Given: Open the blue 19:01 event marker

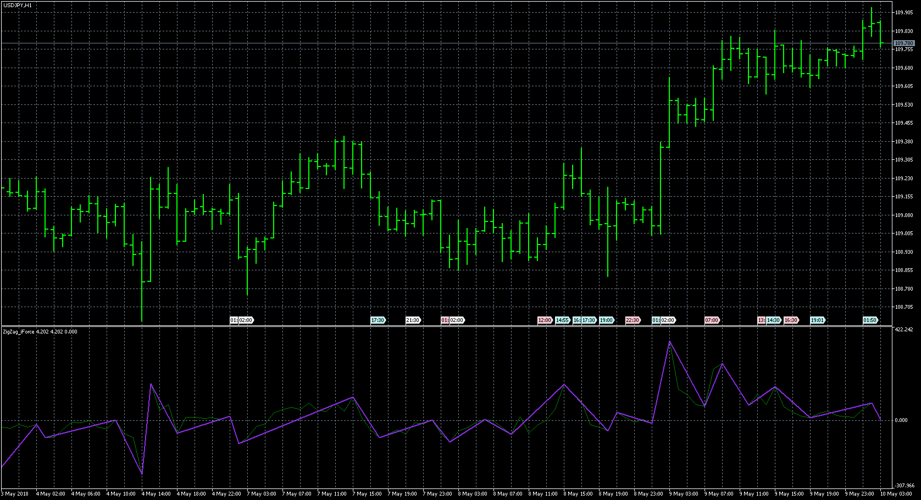Looking at the screenshot, I should [817, 320].
